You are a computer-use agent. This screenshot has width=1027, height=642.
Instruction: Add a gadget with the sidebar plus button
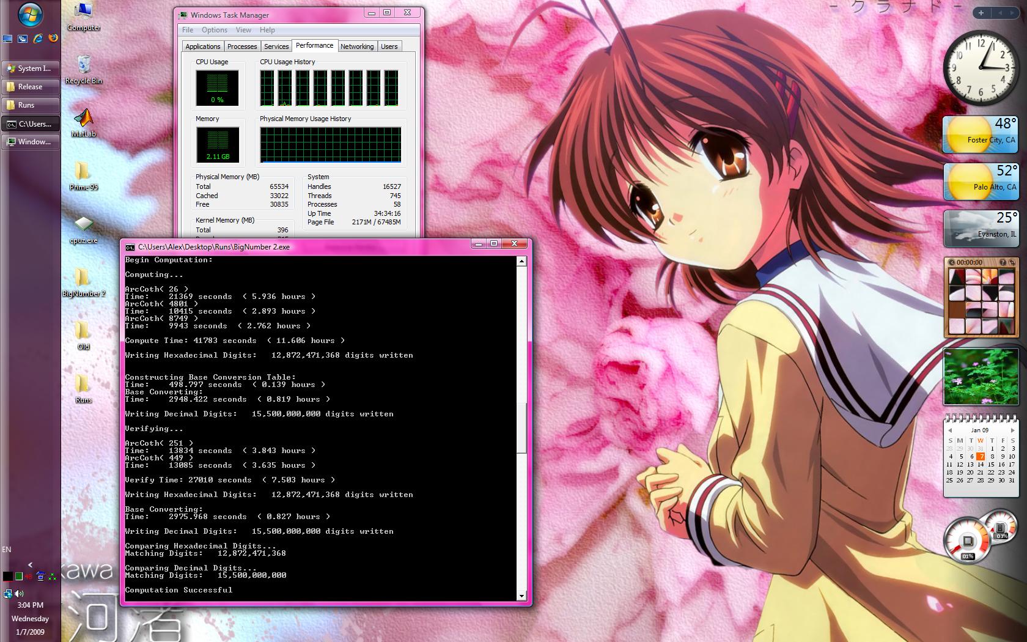tap(981, 12)
